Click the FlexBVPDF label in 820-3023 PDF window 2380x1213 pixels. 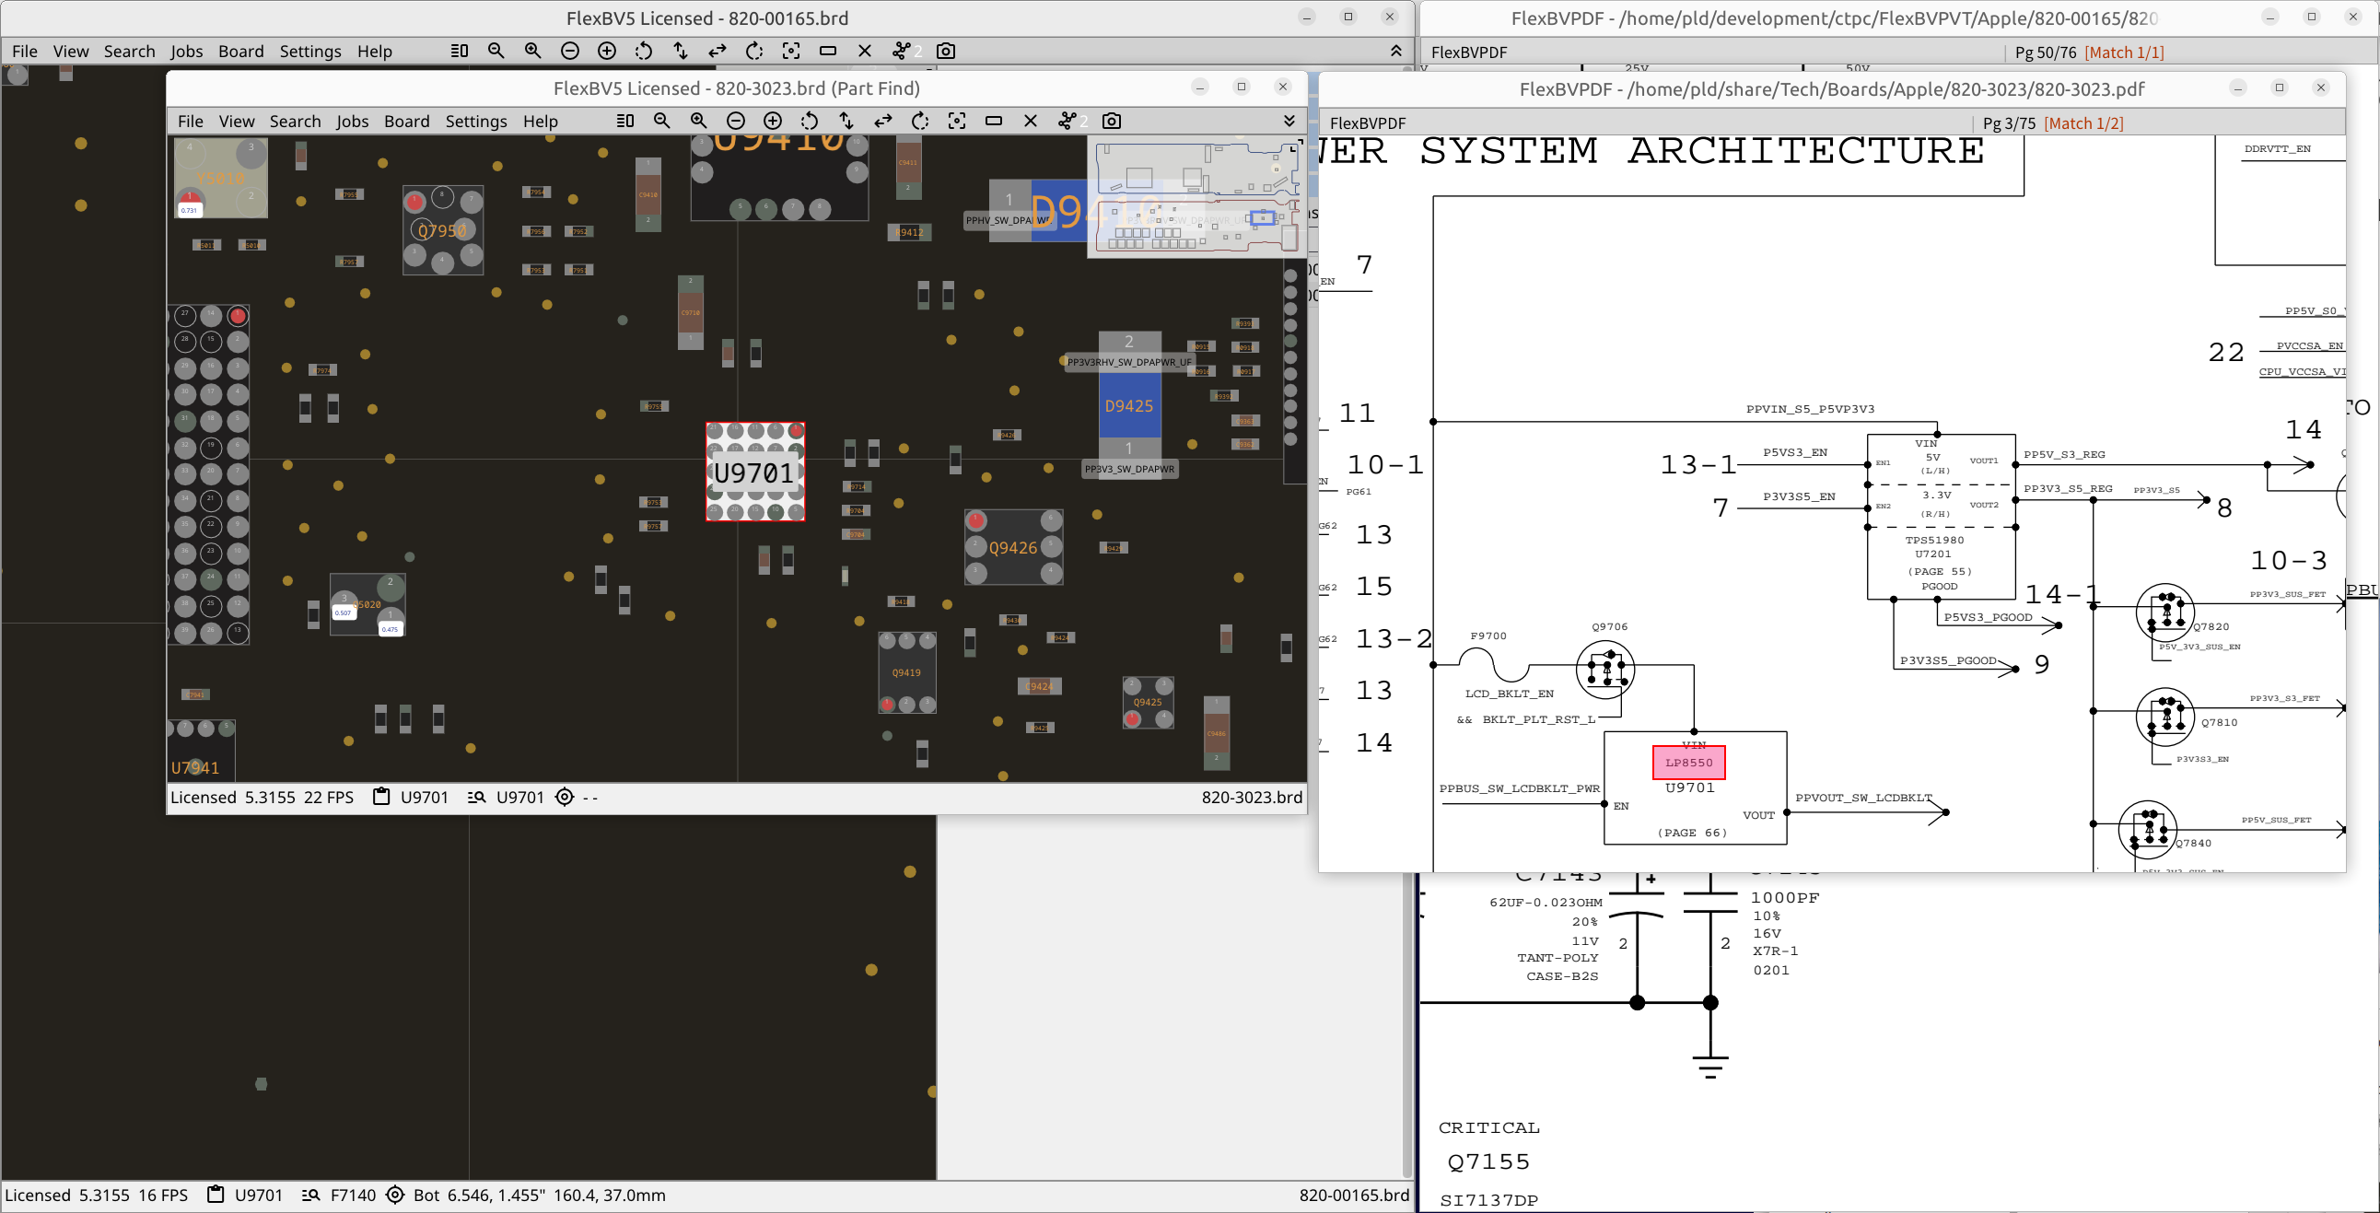1368,122
